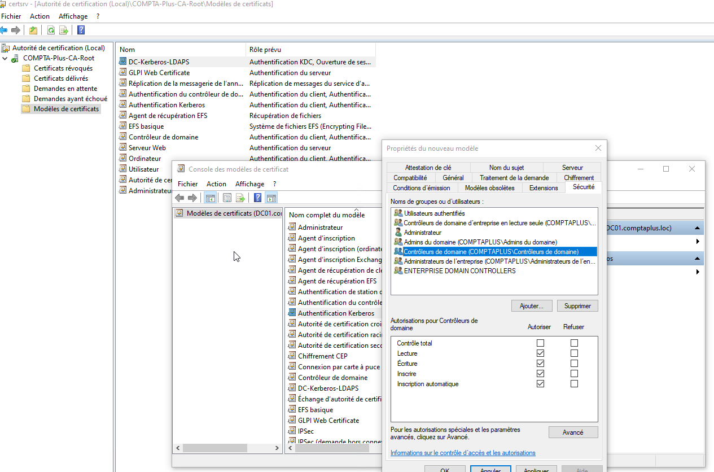Click the Certificats révoqués folder icon
Image resolution: width=714 pixels, height=472 pixels.
coord(26,68)
